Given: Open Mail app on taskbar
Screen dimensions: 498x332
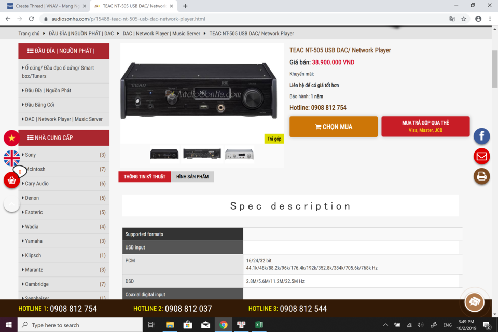Looking at the screenshot, I should tap(205, 325).
